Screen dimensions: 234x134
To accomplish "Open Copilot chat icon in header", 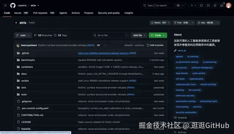I will click(178, 5).
